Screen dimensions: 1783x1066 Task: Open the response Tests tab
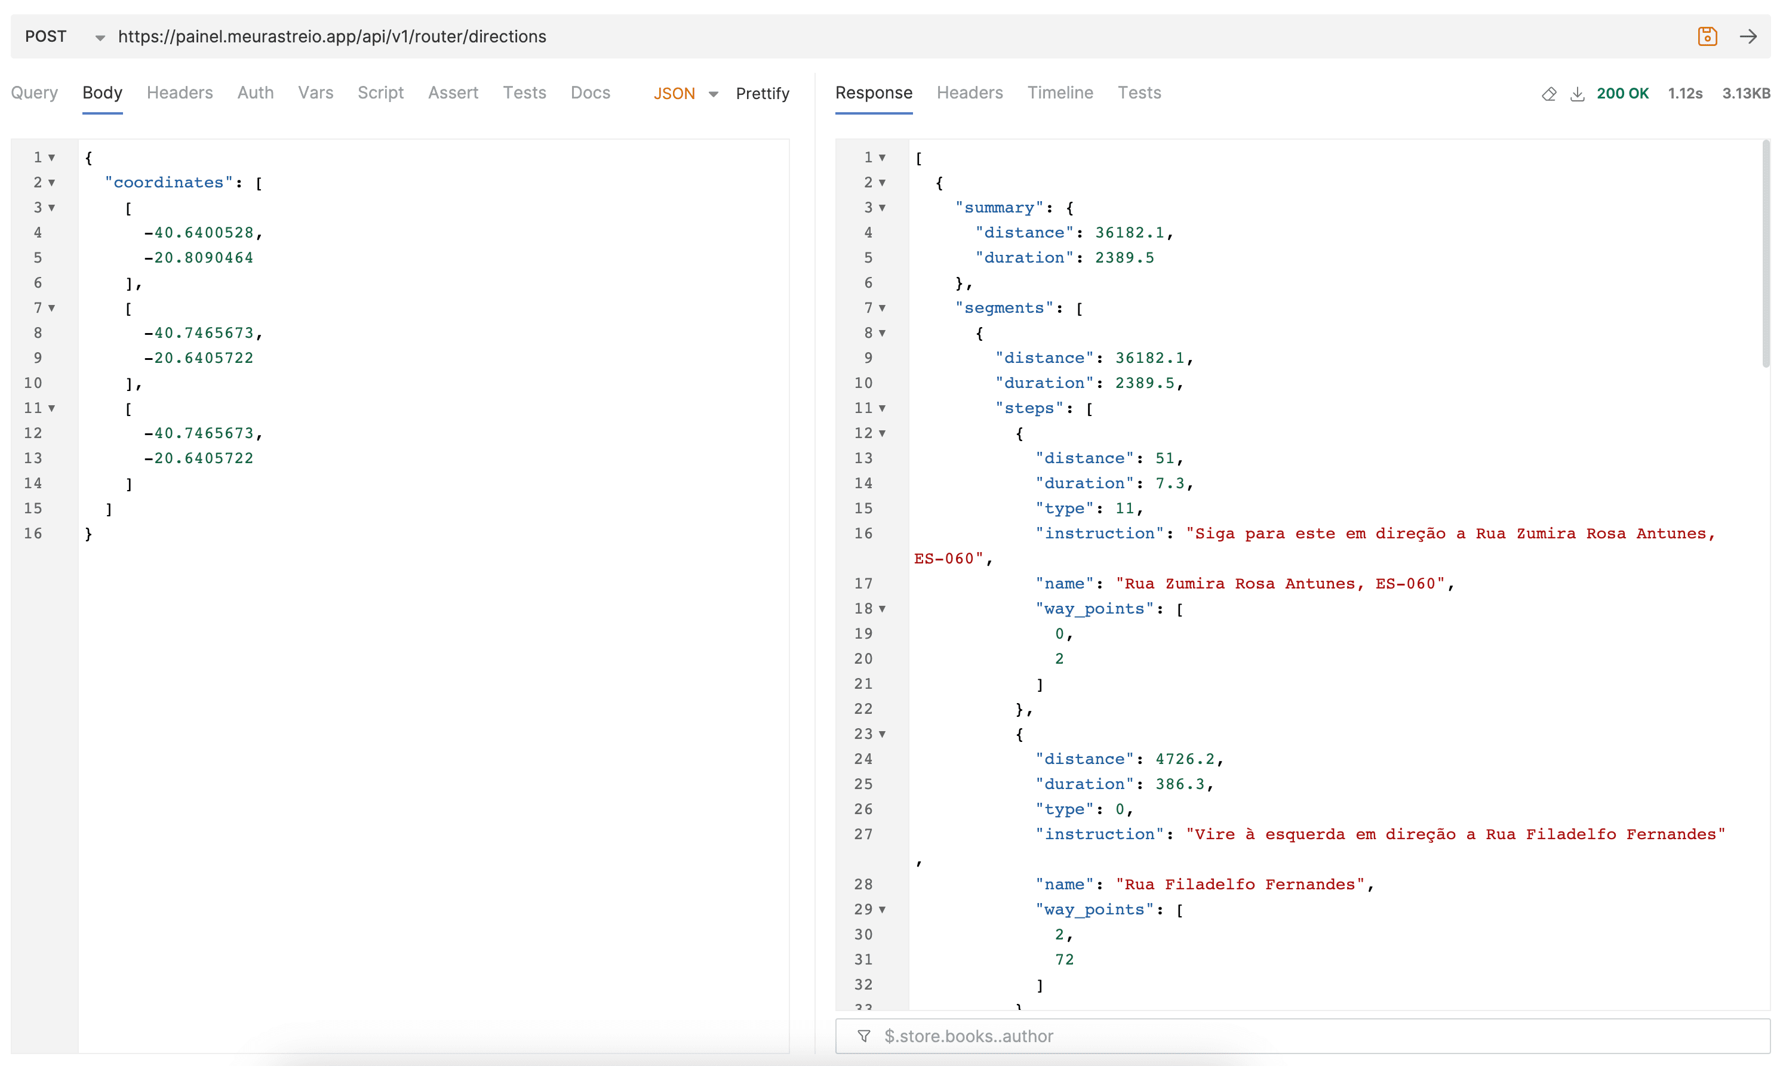pyautogui.click(x=1139, y=93)
